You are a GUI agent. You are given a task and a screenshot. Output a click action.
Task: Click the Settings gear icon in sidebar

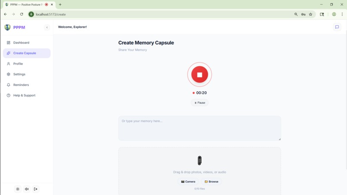(9, 74)
